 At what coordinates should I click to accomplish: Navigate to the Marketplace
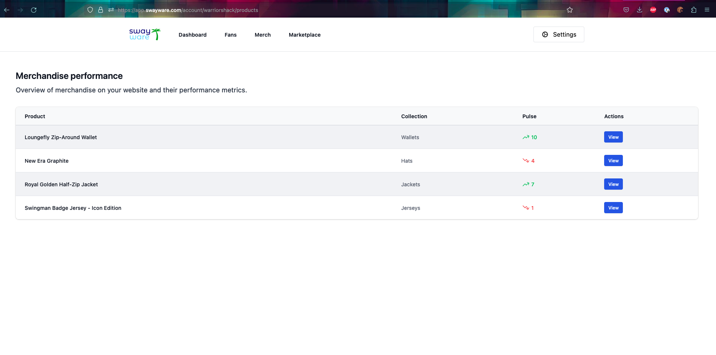click(305, 35)
